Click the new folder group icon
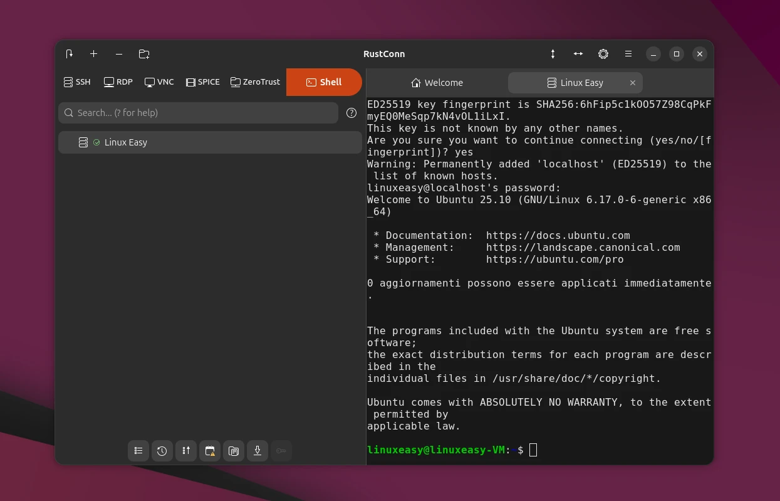The width and height of the screenshot is (780, 501). (144, 54)
